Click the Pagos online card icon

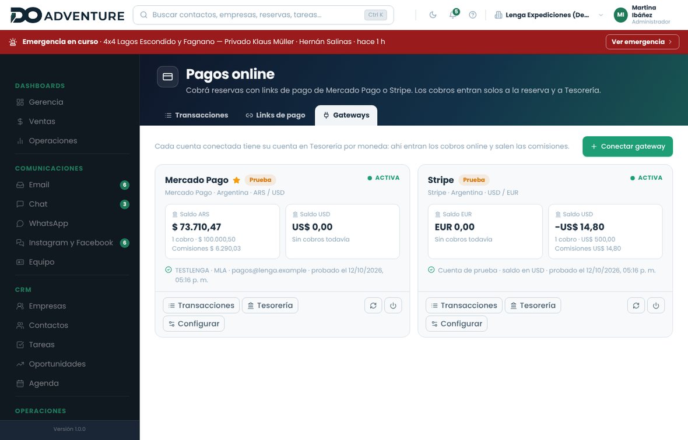click(x=167, y=77)
